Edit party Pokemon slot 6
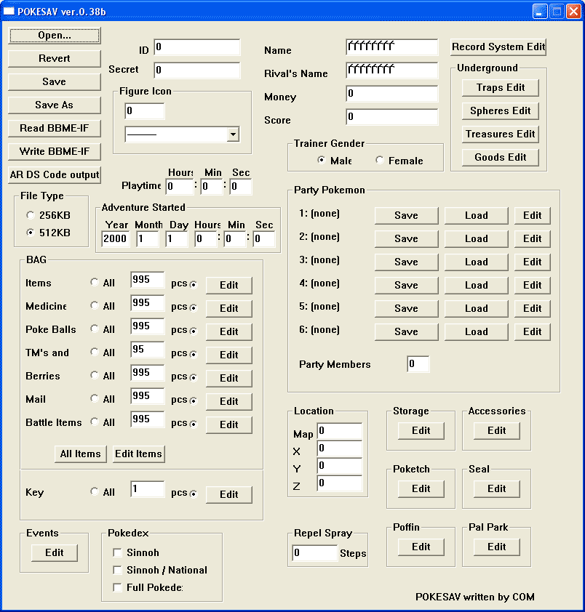Image resolution: width=585 pixels, height=612 pixels. pos(532,331)
